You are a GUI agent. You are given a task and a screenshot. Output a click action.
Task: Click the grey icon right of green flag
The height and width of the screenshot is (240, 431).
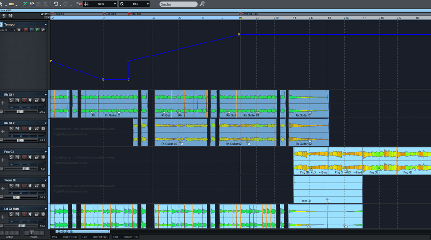click(43, 30)
